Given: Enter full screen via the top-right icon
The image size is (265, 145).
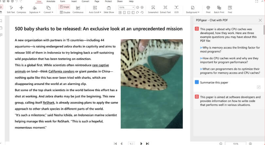Looking at the screenshot, I should click(x=256, y=1).
